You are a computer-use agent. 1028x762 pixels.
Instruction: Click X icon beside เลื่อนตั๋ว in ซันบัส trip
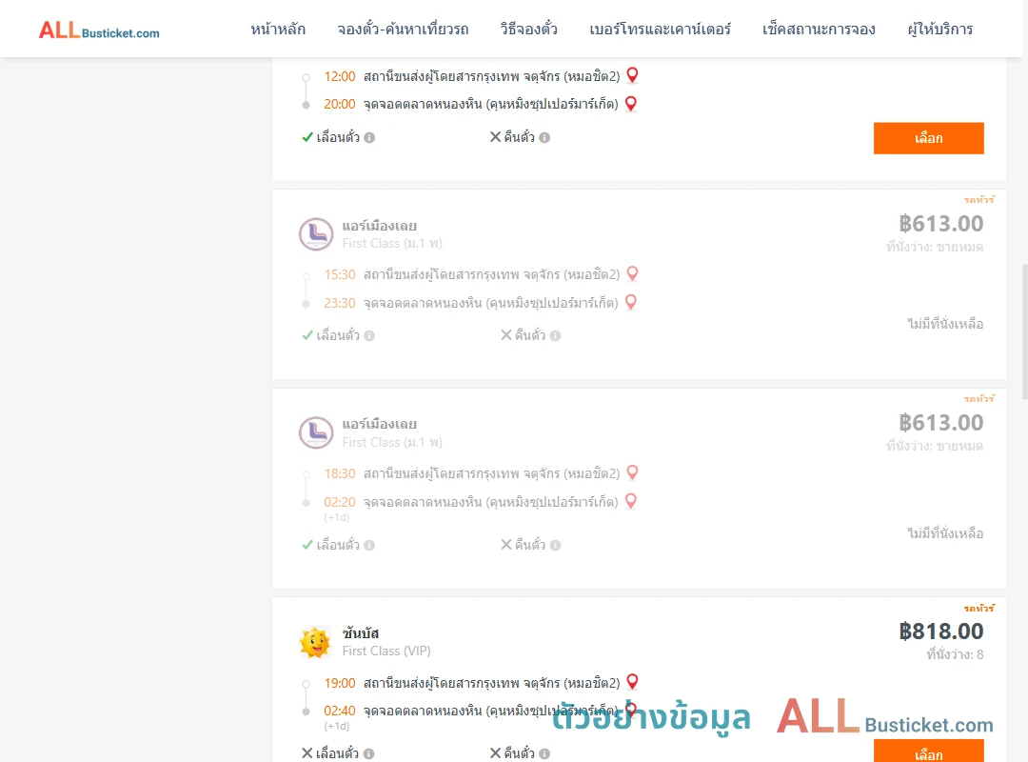click(306, 752)
